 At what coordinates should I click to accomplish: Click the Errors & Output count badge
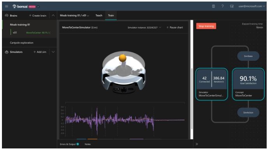(78, 144)
